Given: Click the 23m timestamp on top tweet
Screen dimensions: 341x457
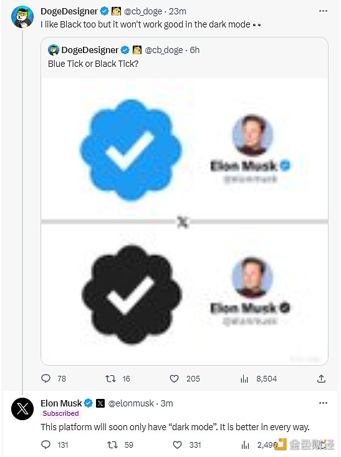Looking at the screenshot, I should pyautogui.click(x=178, y=11).
